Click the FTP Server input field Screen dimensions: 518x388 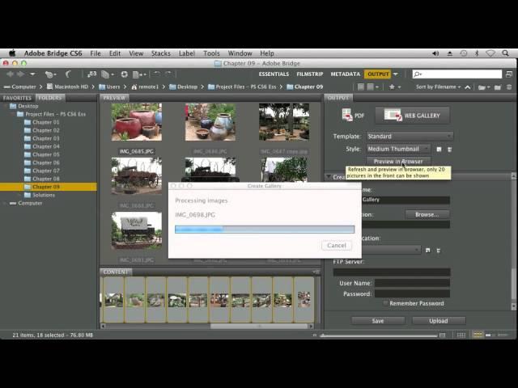[x=392, y=272]
